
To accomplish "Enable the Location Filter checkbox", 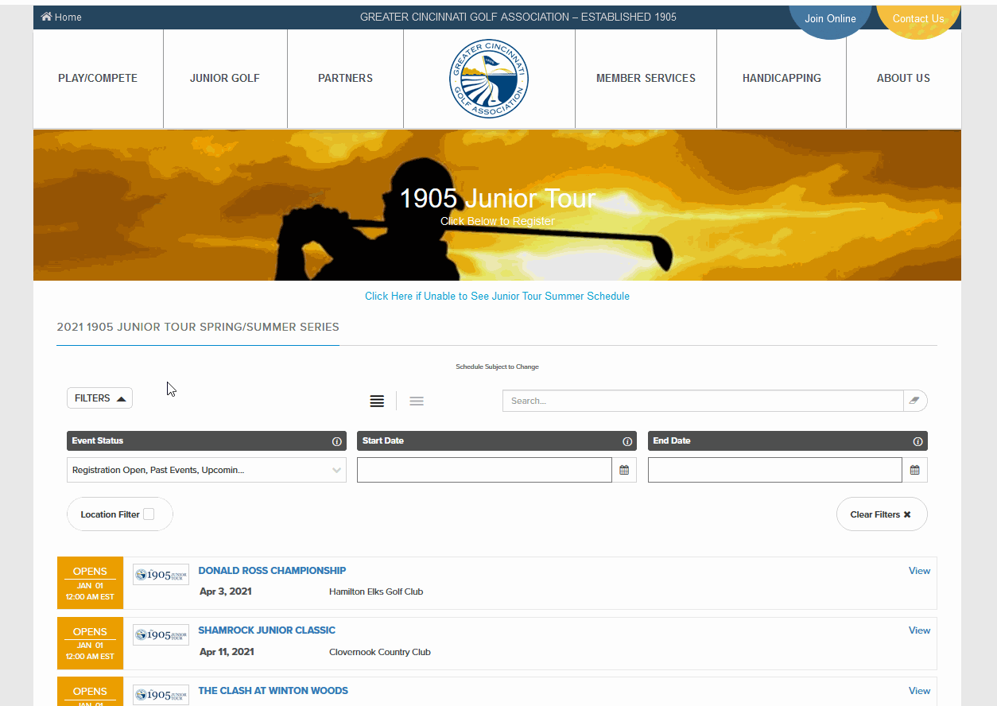I will pyautogui.click(x=149, y=514).
